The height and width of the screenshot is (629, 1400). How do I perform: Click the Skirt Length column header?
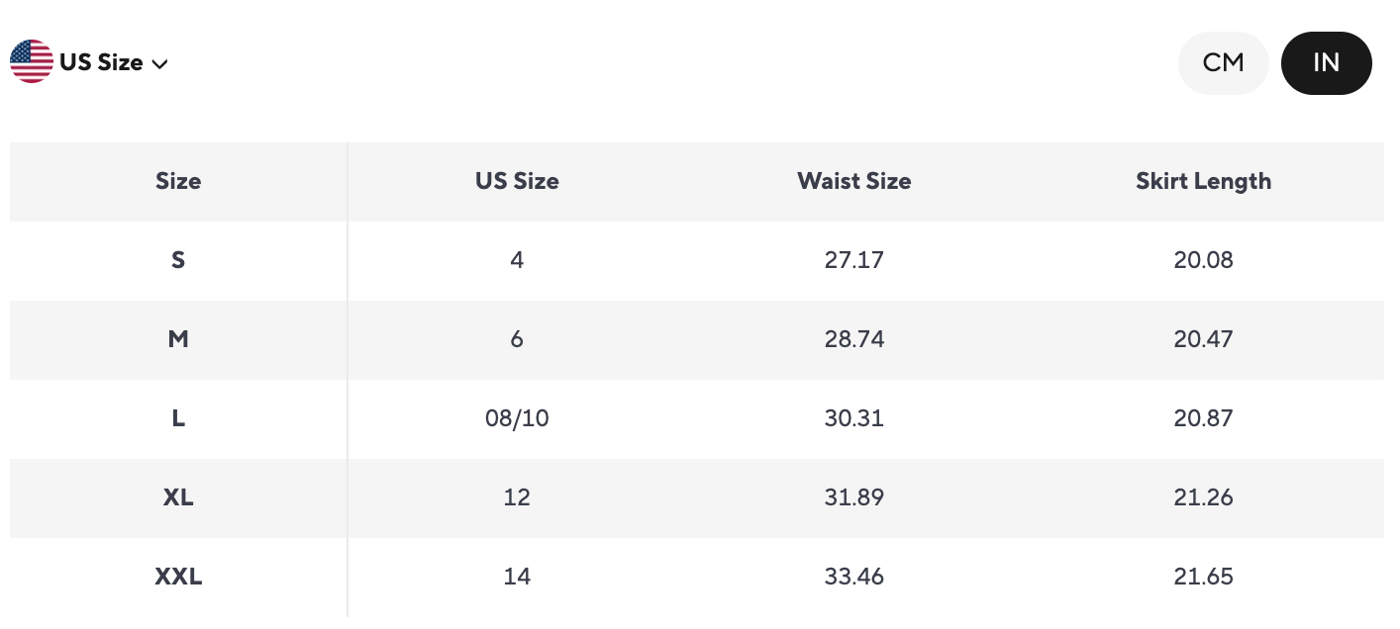(1203, 182)
